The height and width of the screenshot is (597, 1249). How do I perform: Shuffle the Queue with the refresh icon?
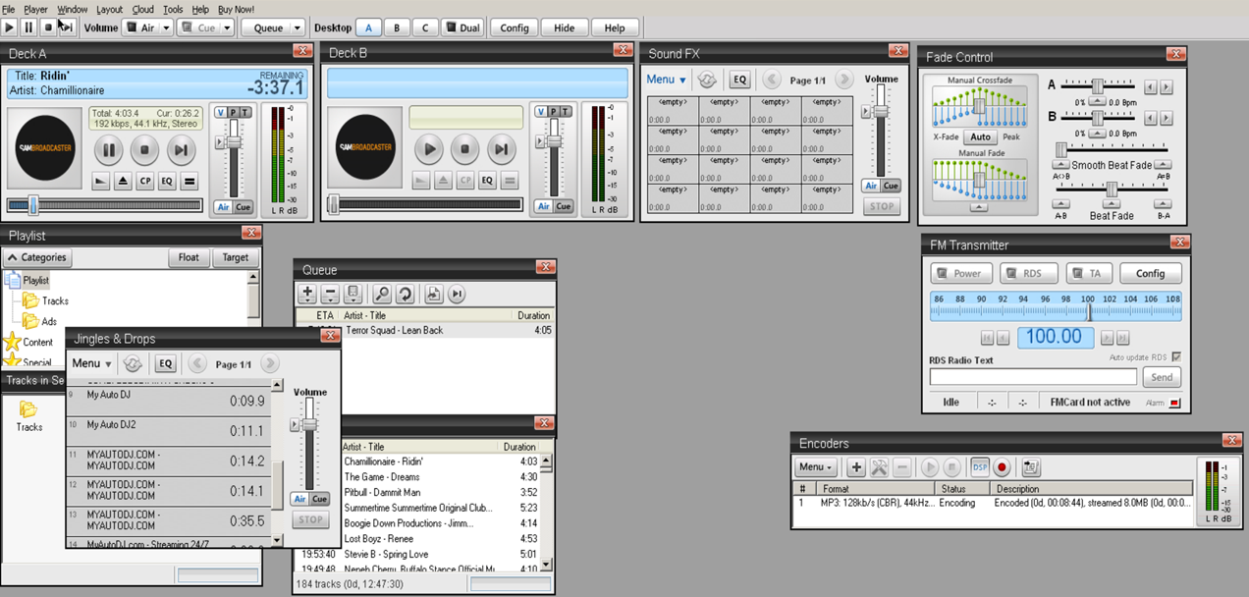coord(406,294)
